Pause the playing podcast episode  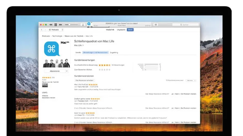[56, 25]
